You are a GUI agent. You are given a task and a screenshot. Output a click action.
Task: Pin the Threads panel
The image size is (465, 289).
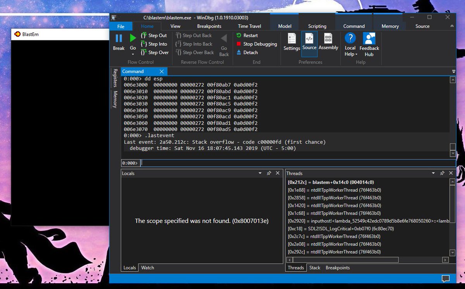point(442,173)
